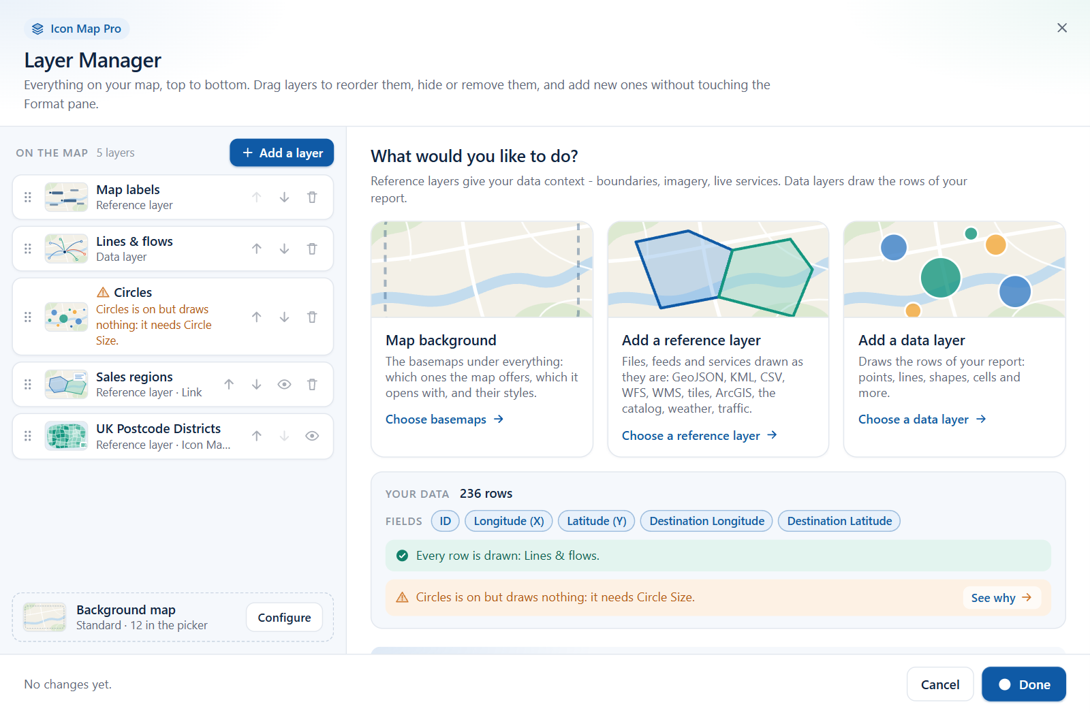
Task: Delete the Sales regions layer
Action: pos(312,385)
